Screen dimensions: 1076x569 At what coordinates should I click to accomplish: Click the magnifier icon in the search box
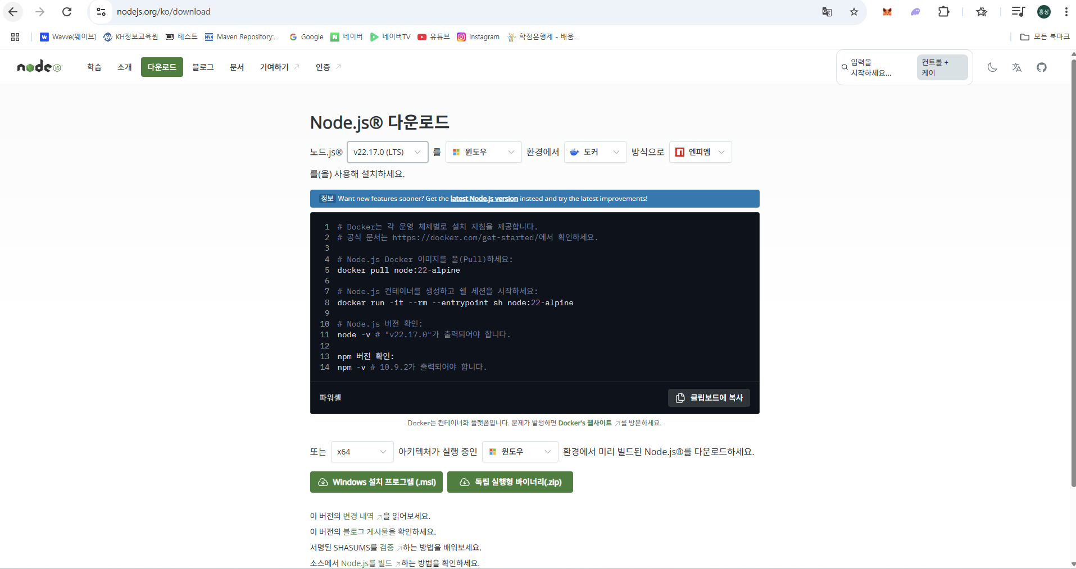pyautogui.click(x=845, y=67)
